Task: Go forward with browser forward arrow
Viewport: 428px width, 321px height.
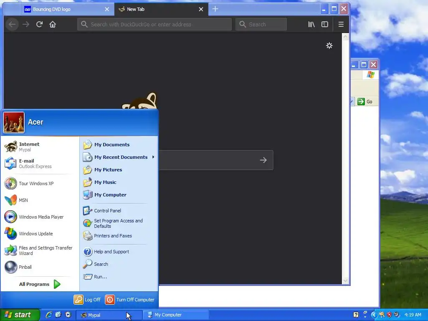Action: pos(26,24)
